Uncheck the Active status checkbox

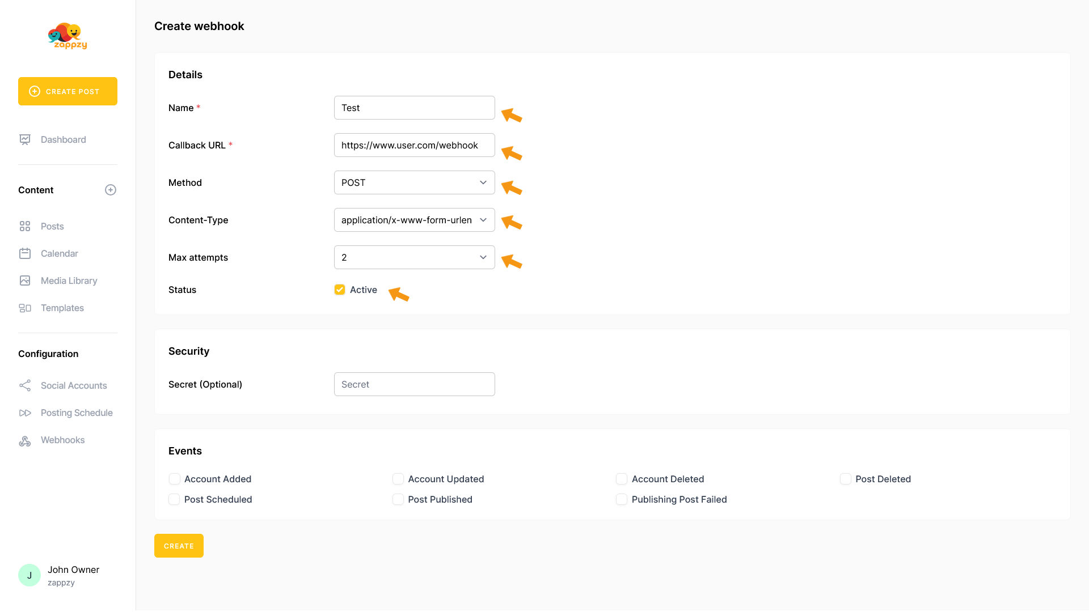coord(340,290)
